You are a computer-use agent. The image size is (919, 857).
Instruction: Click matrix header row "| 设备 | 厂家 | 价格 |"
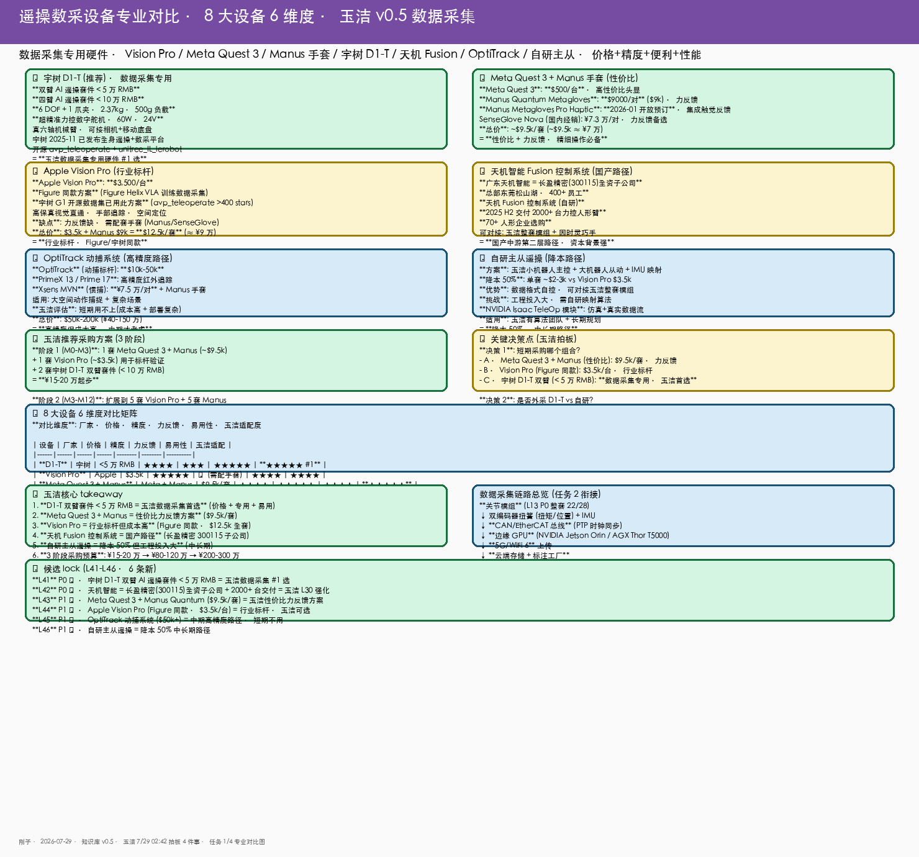[x=132, y=445]
